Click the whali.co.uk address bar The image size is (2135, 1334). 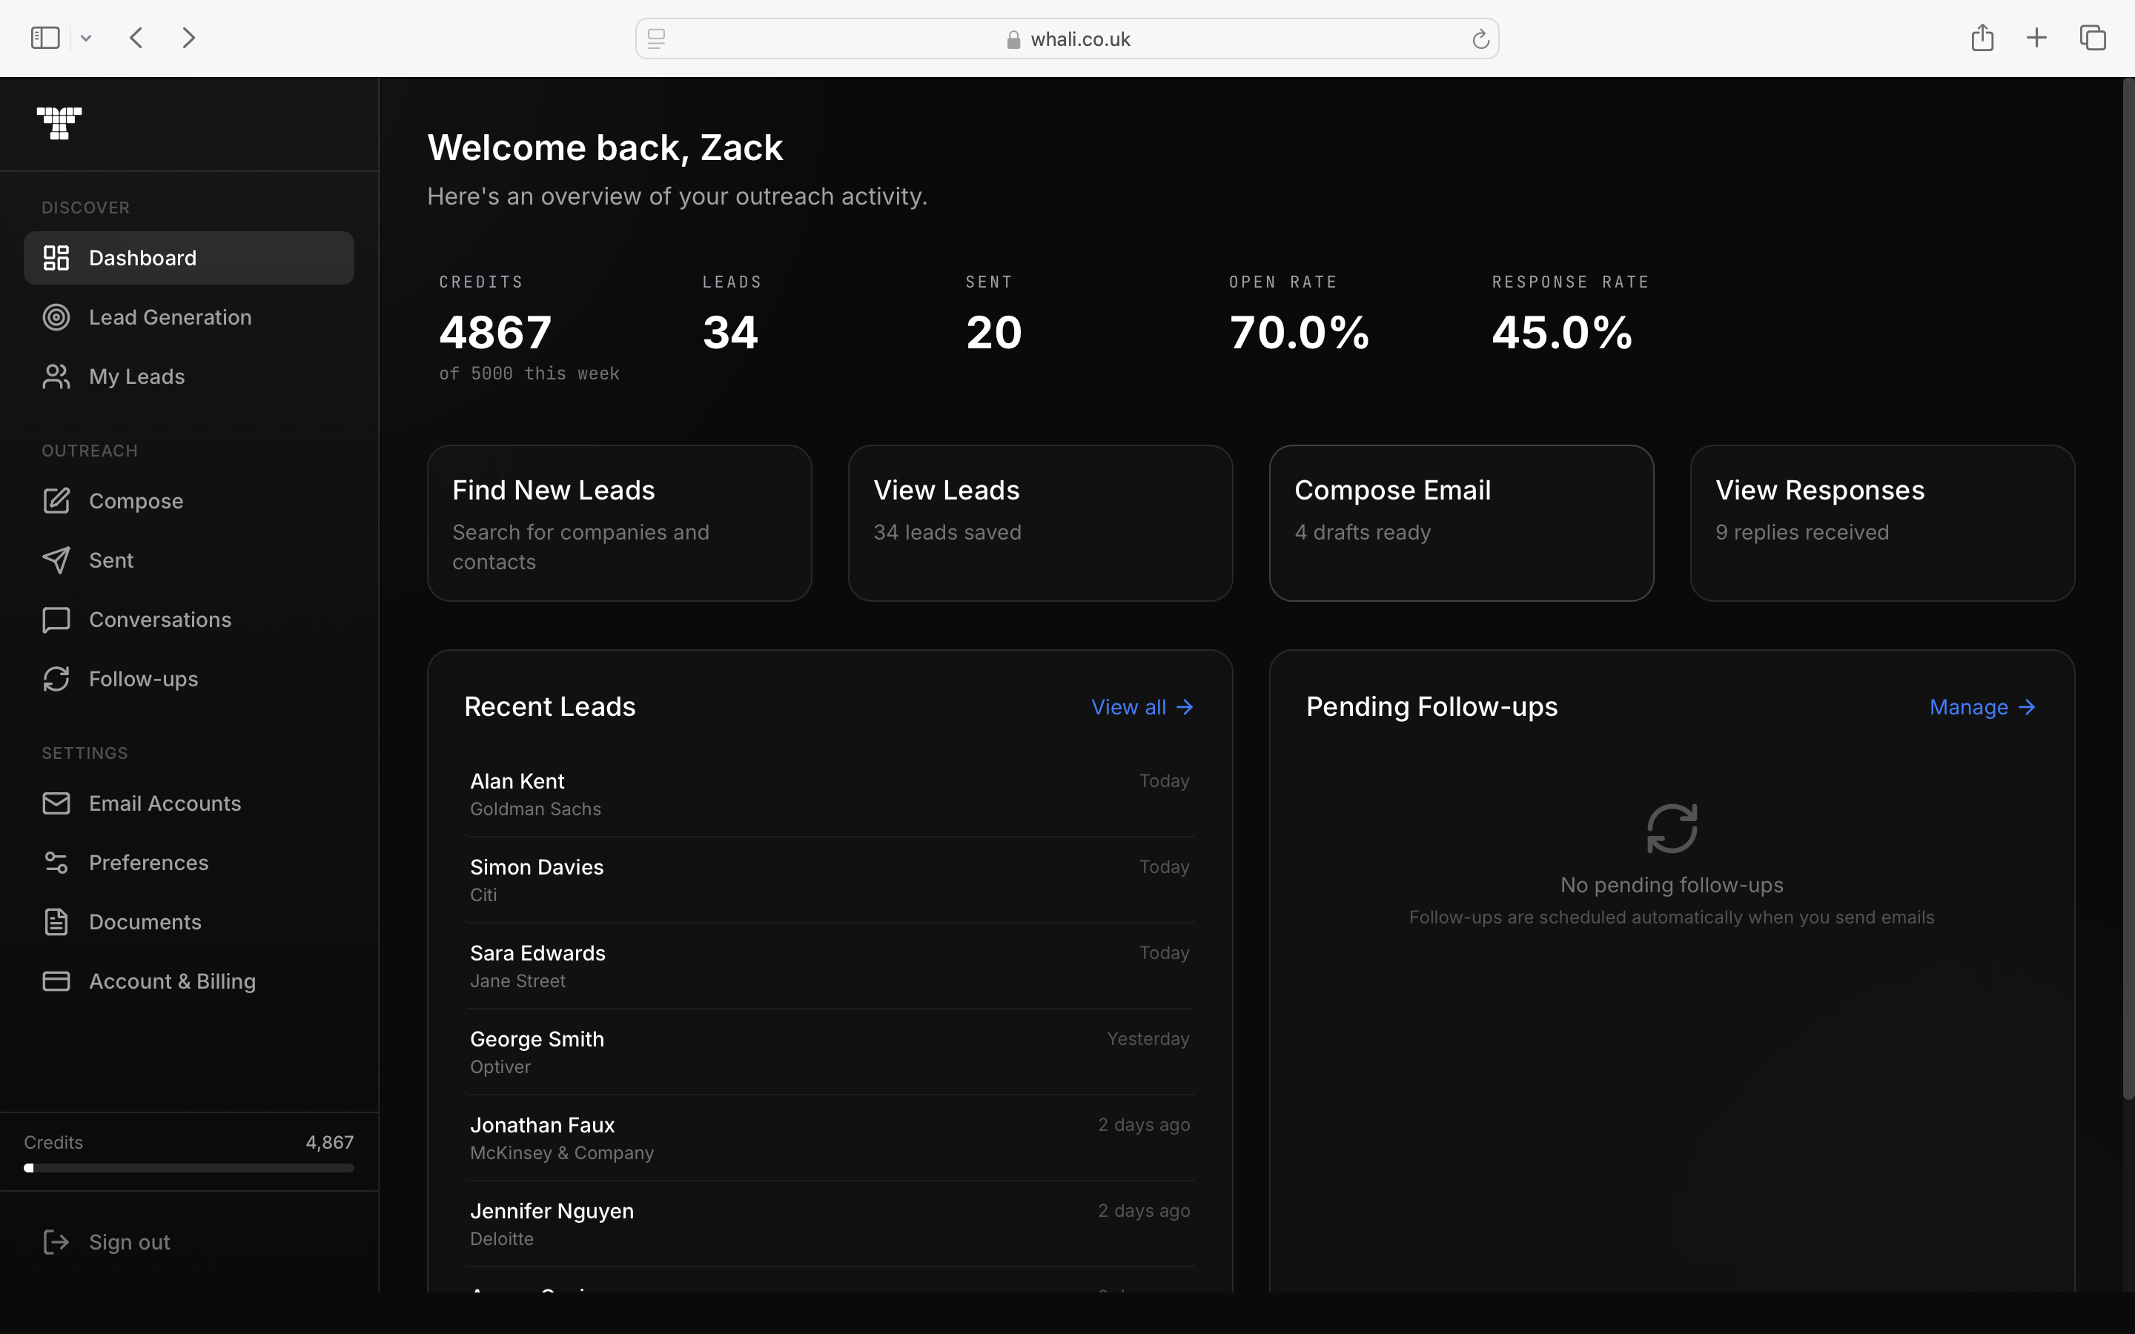(1066, 39)
